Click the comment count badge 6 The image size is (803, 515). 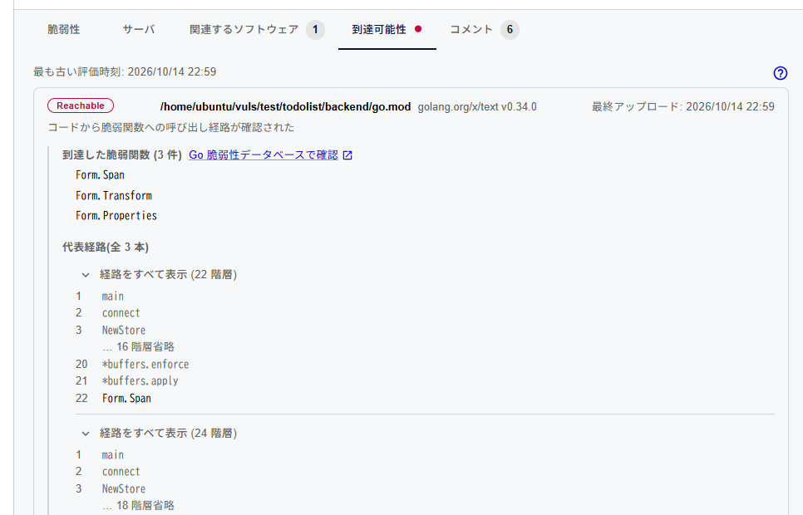point(510,30)
